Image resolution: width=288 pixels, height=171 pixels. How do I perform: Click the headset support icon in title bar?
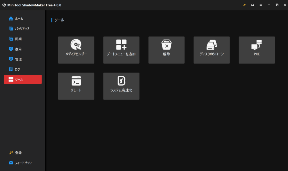[252, 5]
